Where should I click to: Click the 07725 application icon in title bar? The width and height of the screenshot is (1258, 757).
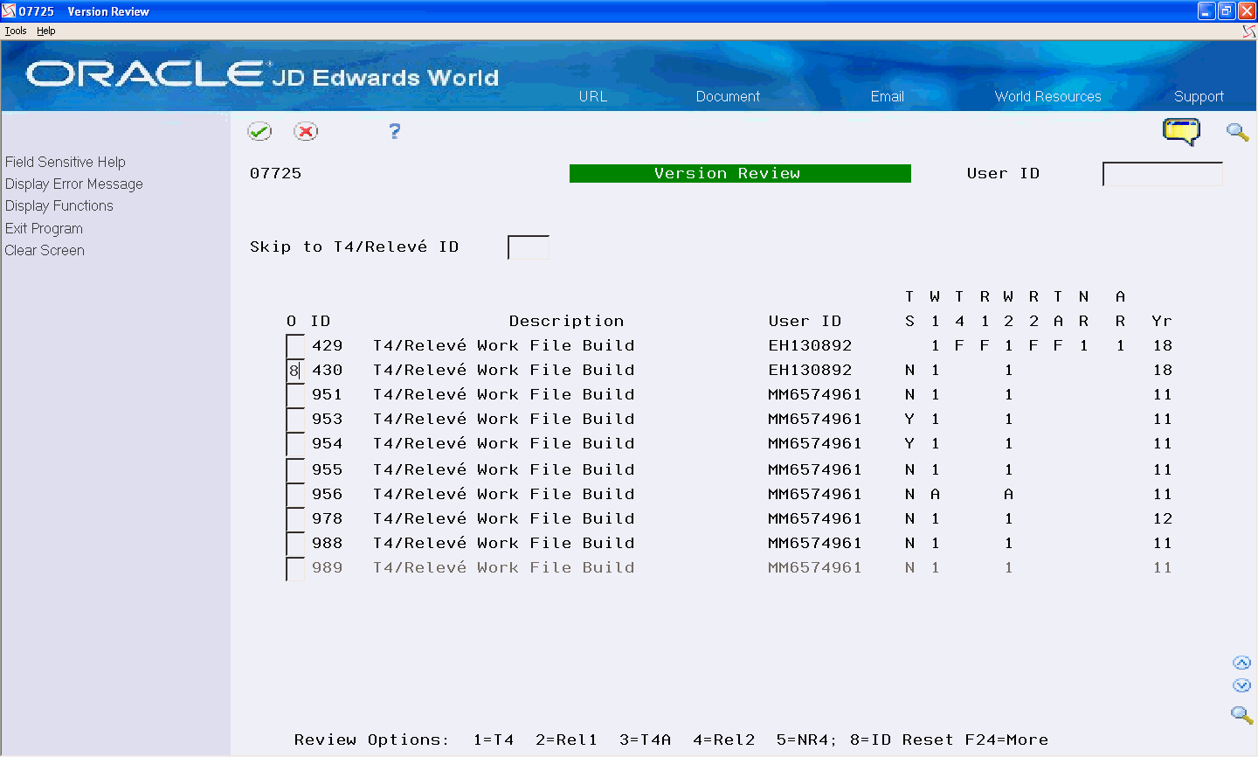click(x=9, y=10)
